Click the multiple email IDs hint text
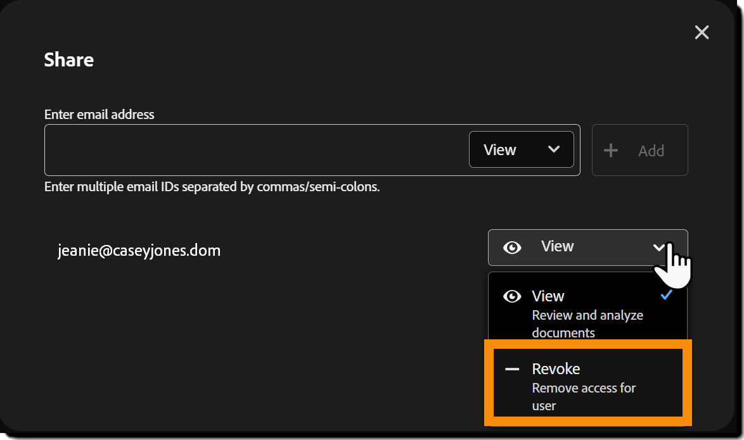Screen dimensions: 744x440 click(212, 187)
